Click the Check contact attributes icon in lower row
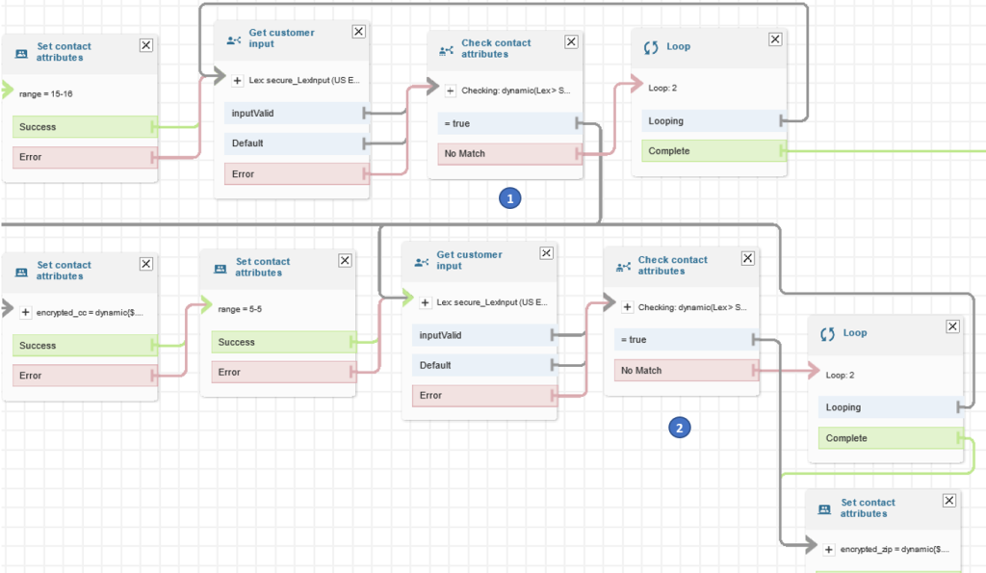Viewport: 986px width, 573px height. [x=623, y=265]
